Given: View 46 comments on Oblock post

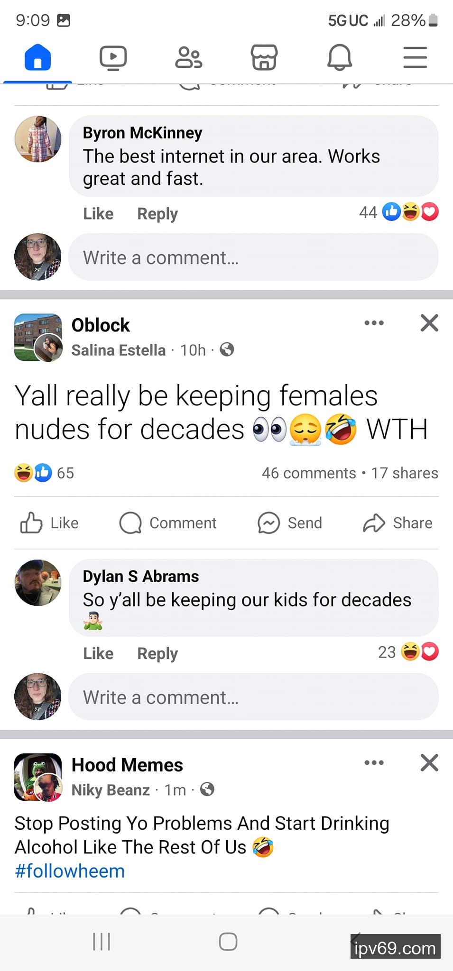Looking at the screenshot, I should pyautogui.click(x=309, y=473).
